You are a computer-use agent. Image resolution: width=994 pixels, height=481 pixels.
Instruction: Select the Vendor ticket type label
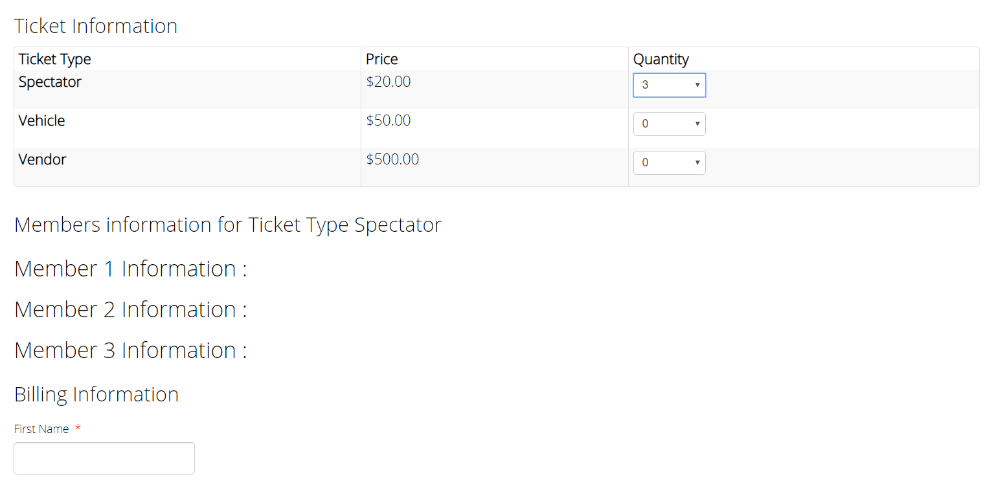43,160
